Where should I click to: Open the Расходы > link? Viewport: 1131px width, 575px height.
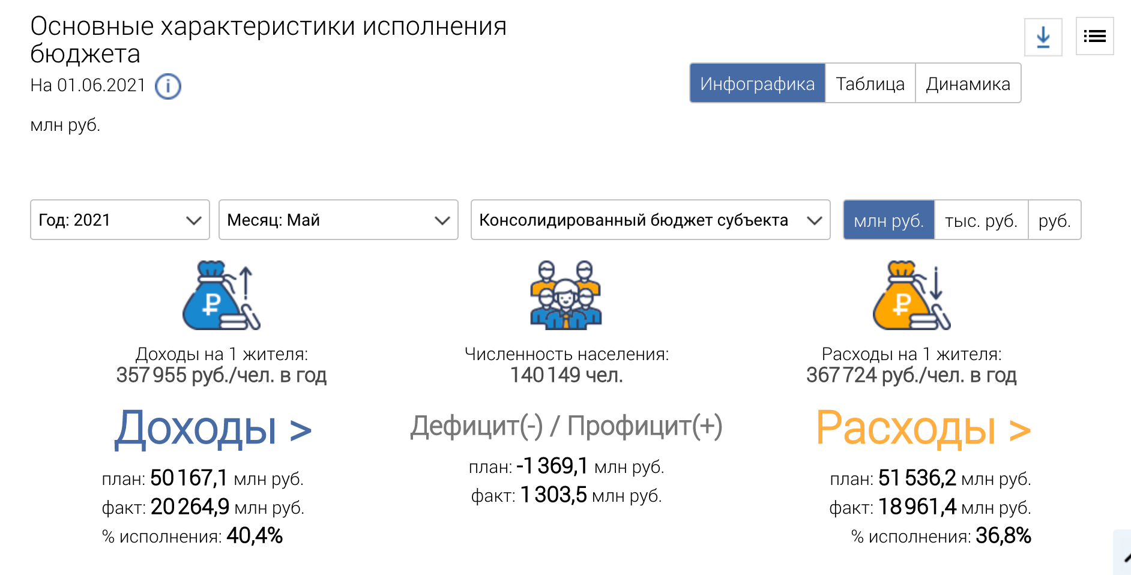pyautogui.click(x=923, y=429)
